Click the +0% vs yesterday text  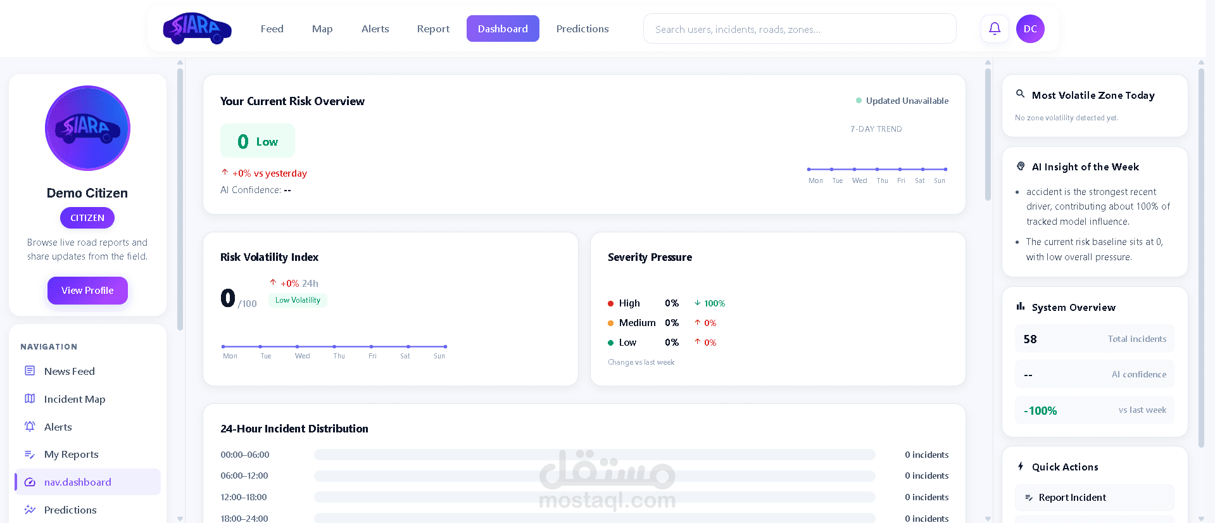(x=264, y=173)
